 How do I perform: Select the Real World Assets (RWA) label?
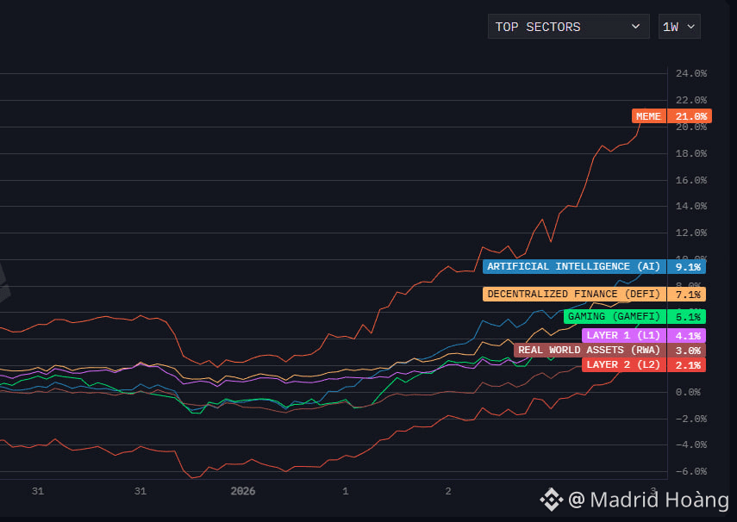point(590,350)
